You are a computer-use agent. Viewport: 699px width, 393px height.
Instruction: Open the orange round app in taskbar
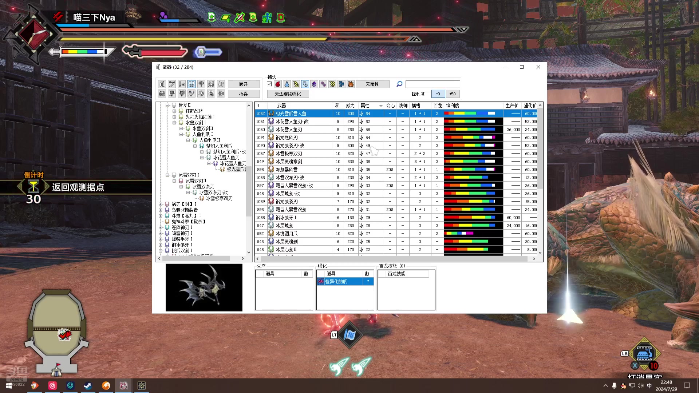point(106,385)
